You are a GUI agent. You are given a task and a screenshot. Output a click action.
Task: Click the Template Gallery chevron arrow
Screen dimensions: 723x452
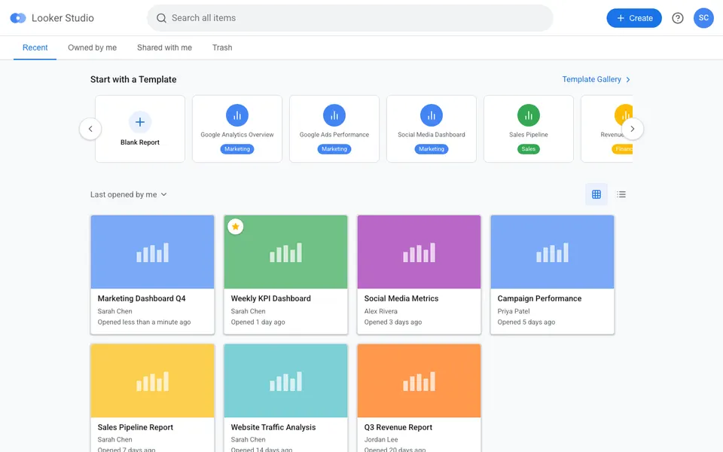click(628, 79)
